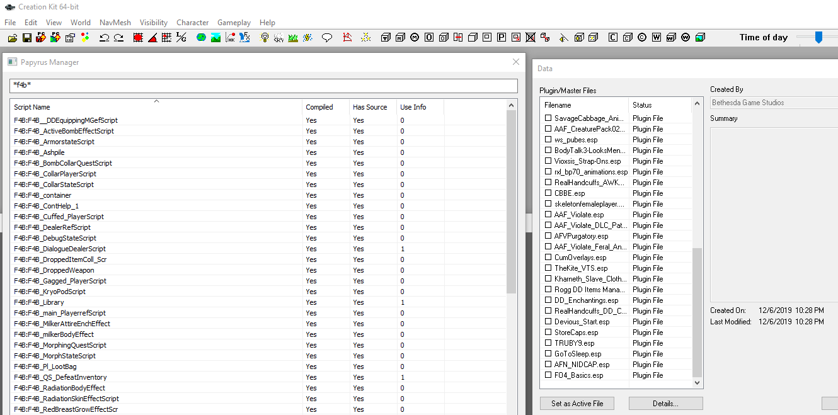Select the F4B:F4B_Library script row
The width and height of the screenshot is (838, 415).
(258, 302)
